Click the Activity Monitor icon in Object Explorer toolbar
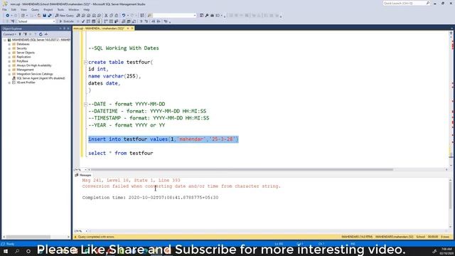Screen dimensions: 455x256 click(x=45, y=34)
